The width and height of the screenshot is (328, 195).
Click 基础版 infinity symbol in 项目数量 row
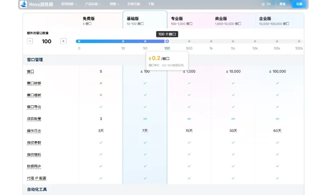(145, 119)
